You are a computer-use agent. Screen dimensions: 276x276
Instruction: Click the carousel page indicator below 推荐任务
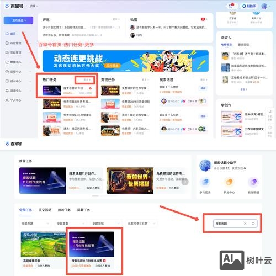click(95, 195)
